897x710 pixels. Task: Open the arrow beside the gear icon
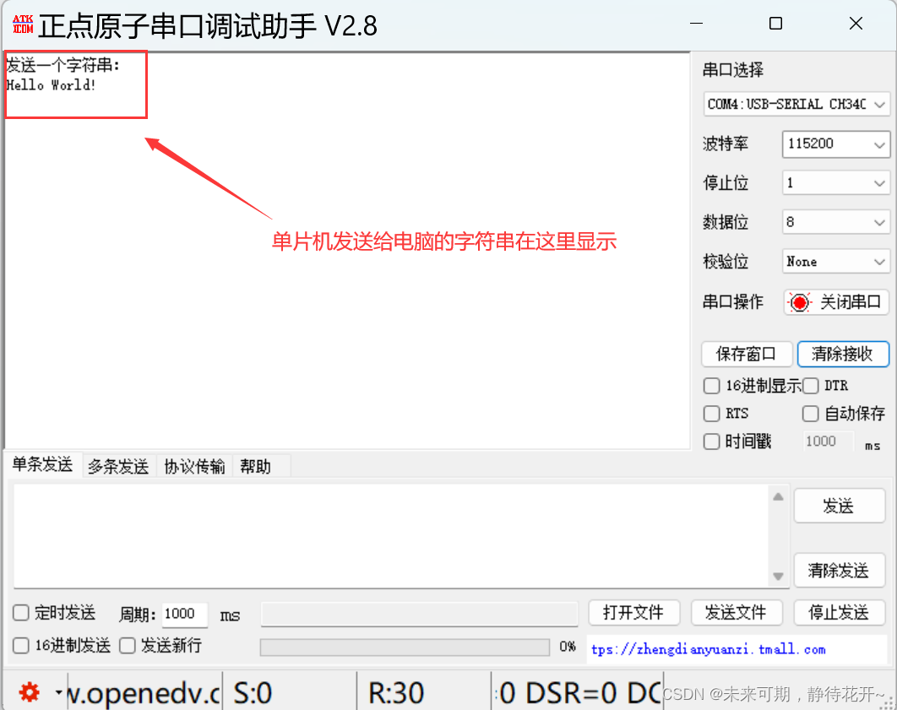[58, 692]
